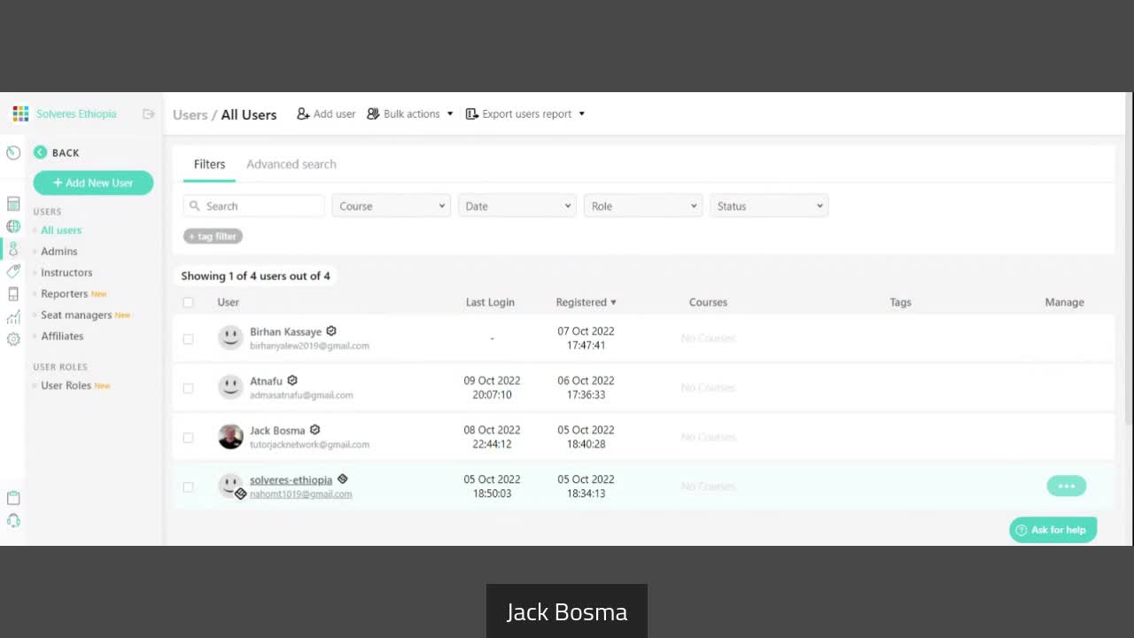Click the green Add New User button

(x=93, y=183)
